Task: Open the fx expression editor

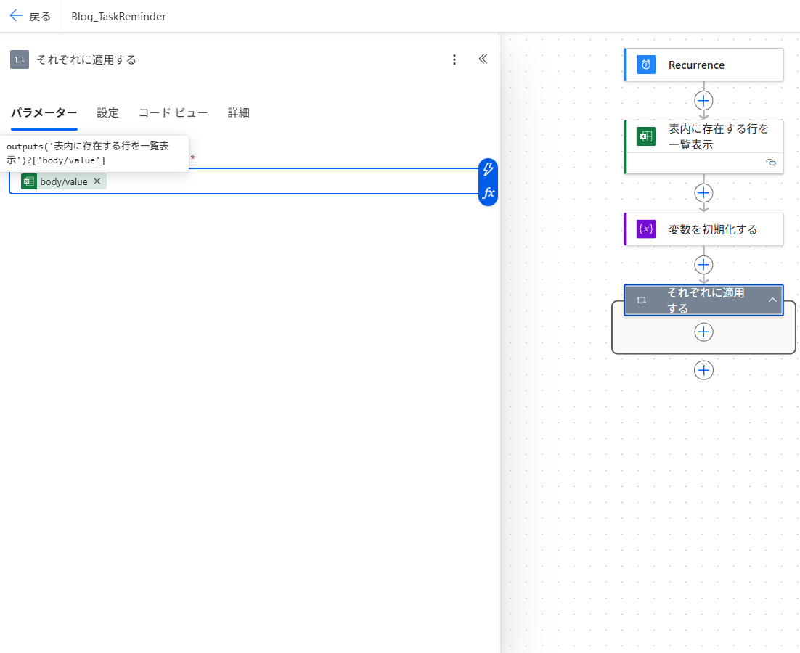Action: pos(489,193)
